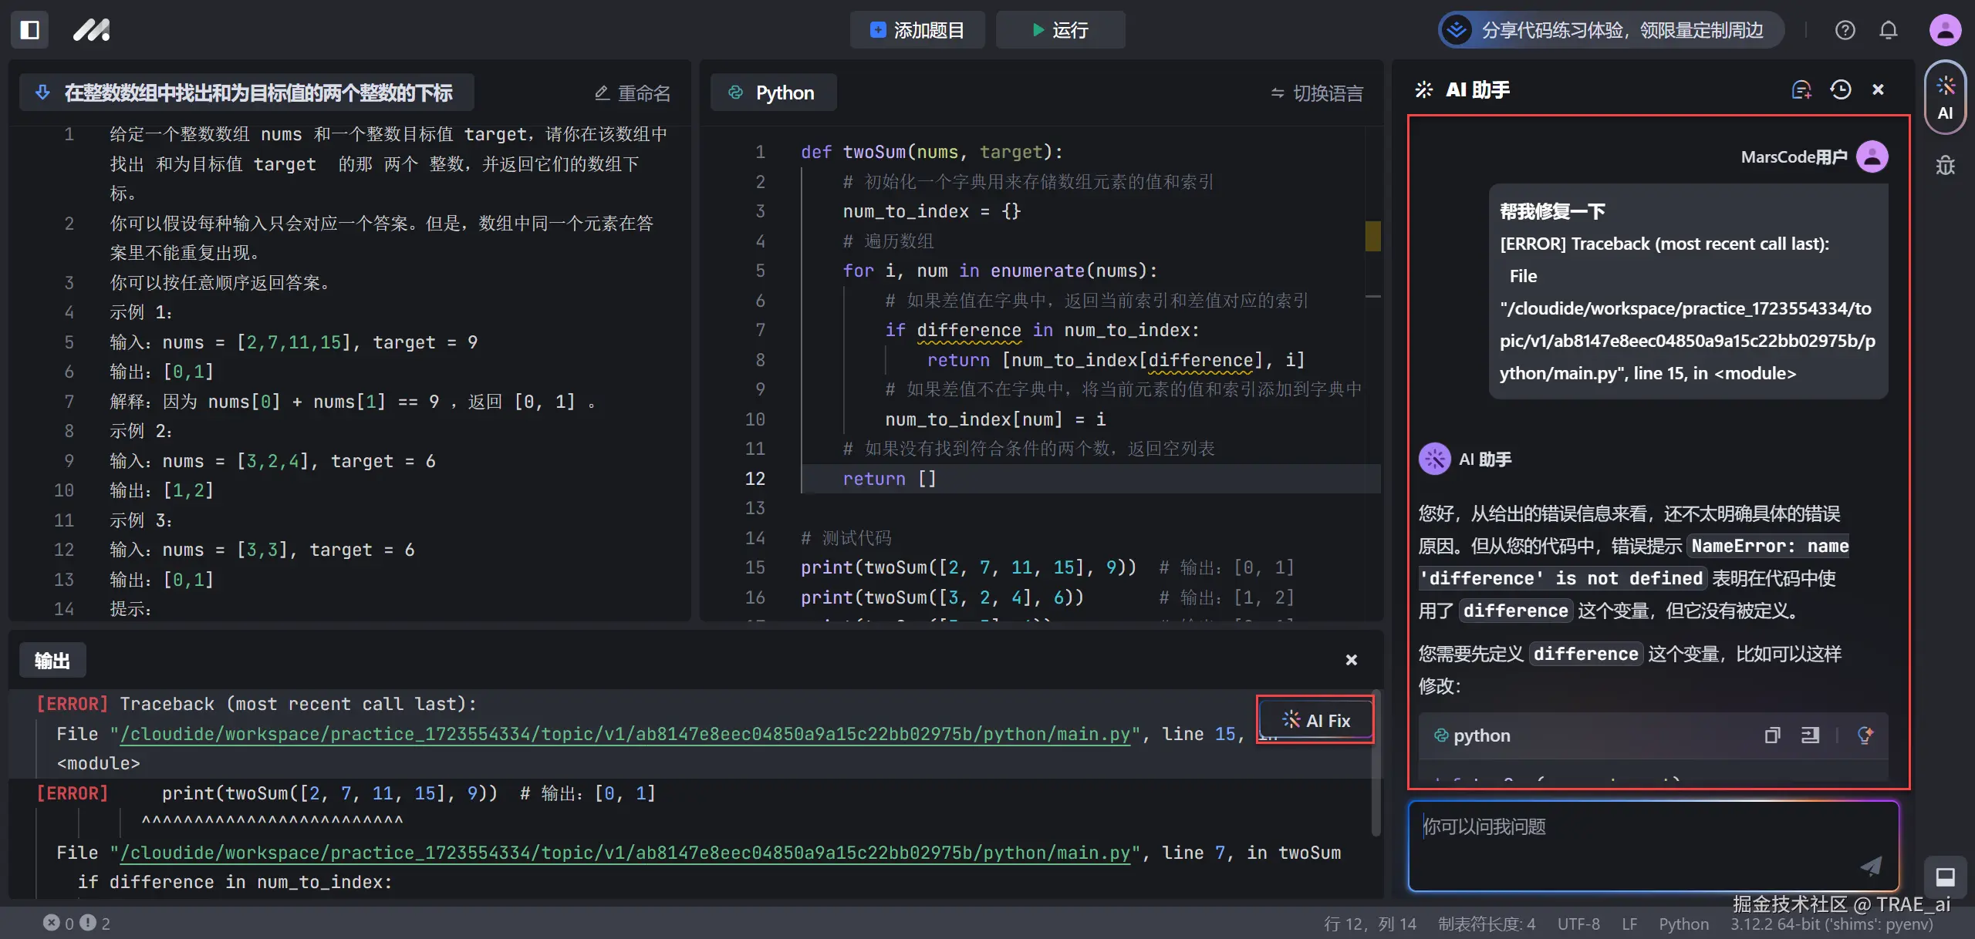Select the 输出 output tab
Screen dimensions: 1975x939
tap(52, 661)
